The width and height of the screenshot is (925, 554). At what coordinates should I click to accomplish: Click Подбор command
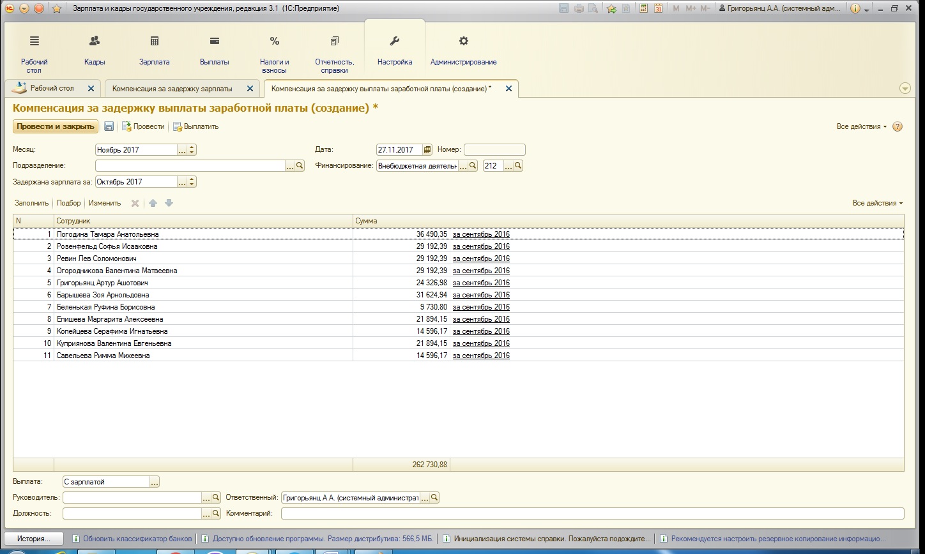coord(69,203)
